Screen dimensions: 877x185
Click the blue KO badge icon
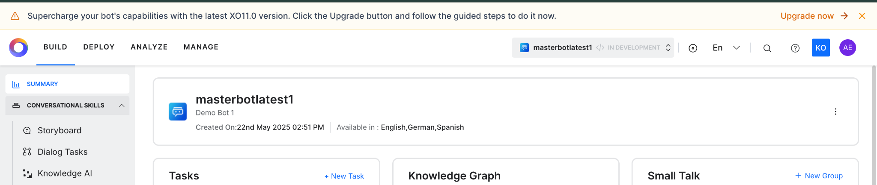point(820,47)
